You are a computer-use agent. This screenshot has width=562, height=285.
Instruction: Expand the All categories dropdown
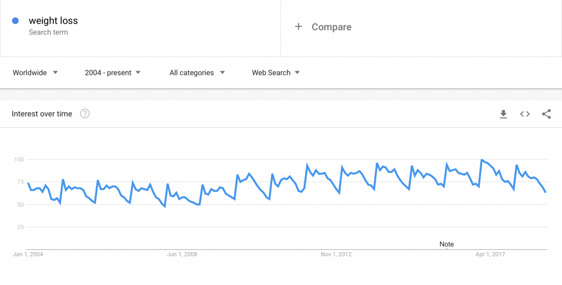click(197, 73)
